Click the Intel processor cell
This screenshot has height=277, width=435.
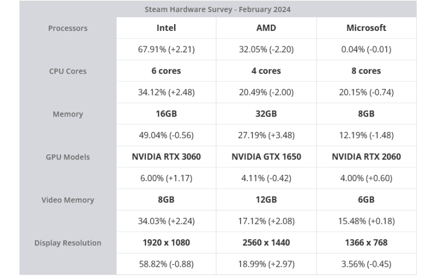click(x=166, y=28)
